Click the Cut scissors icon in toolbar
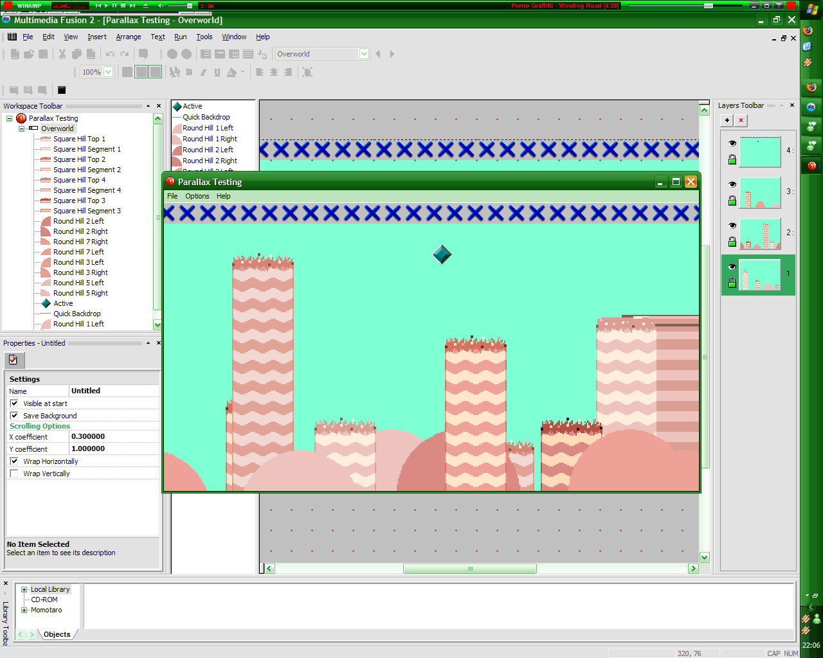The height and width of the screenshot is (658, 823). (x=62, y=54)
